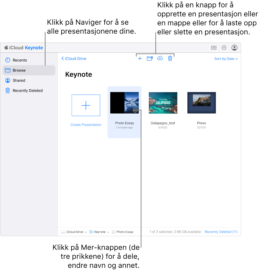The image size is (261, 271).
Task: Click the Recents clock icon
Action: pos(8,60)
